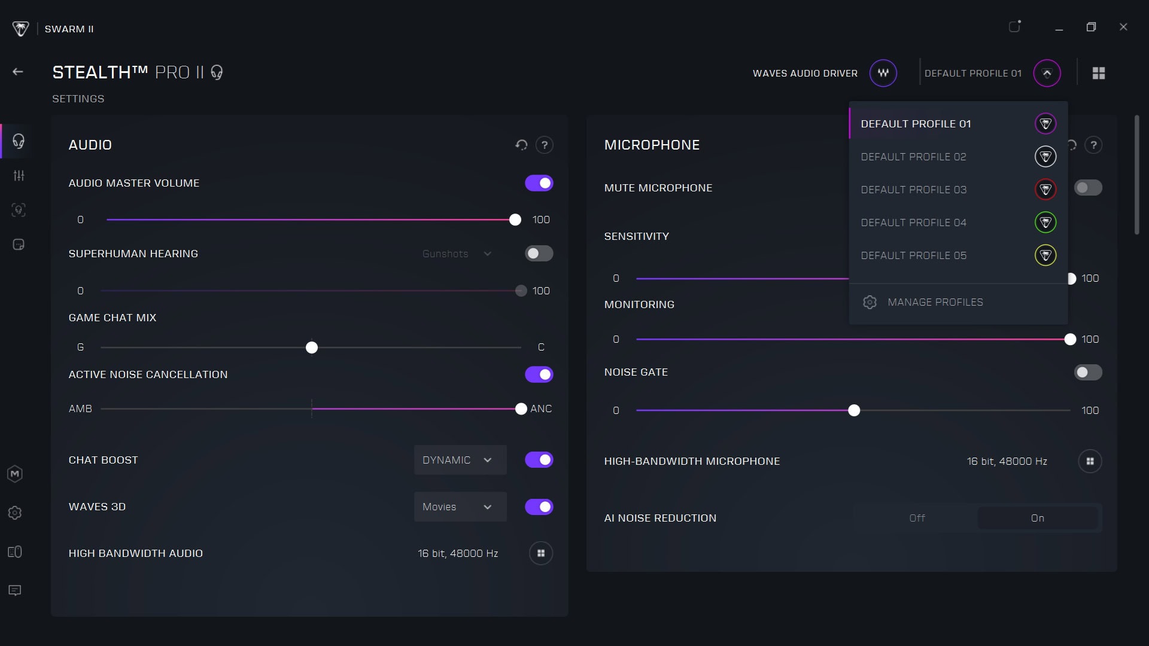The height and width of the screenshot is (646, 1149).
Task: Select Default Profile 05 from the list
Action: click(959, 255)
